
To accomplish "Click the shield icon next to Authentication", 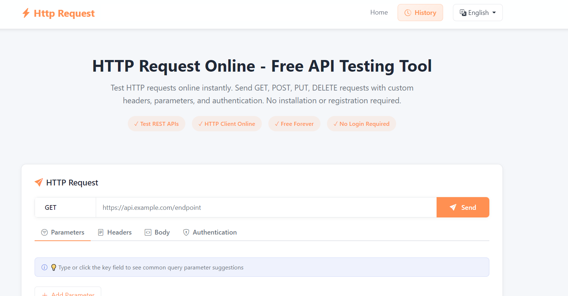I will tap(186, 232).
